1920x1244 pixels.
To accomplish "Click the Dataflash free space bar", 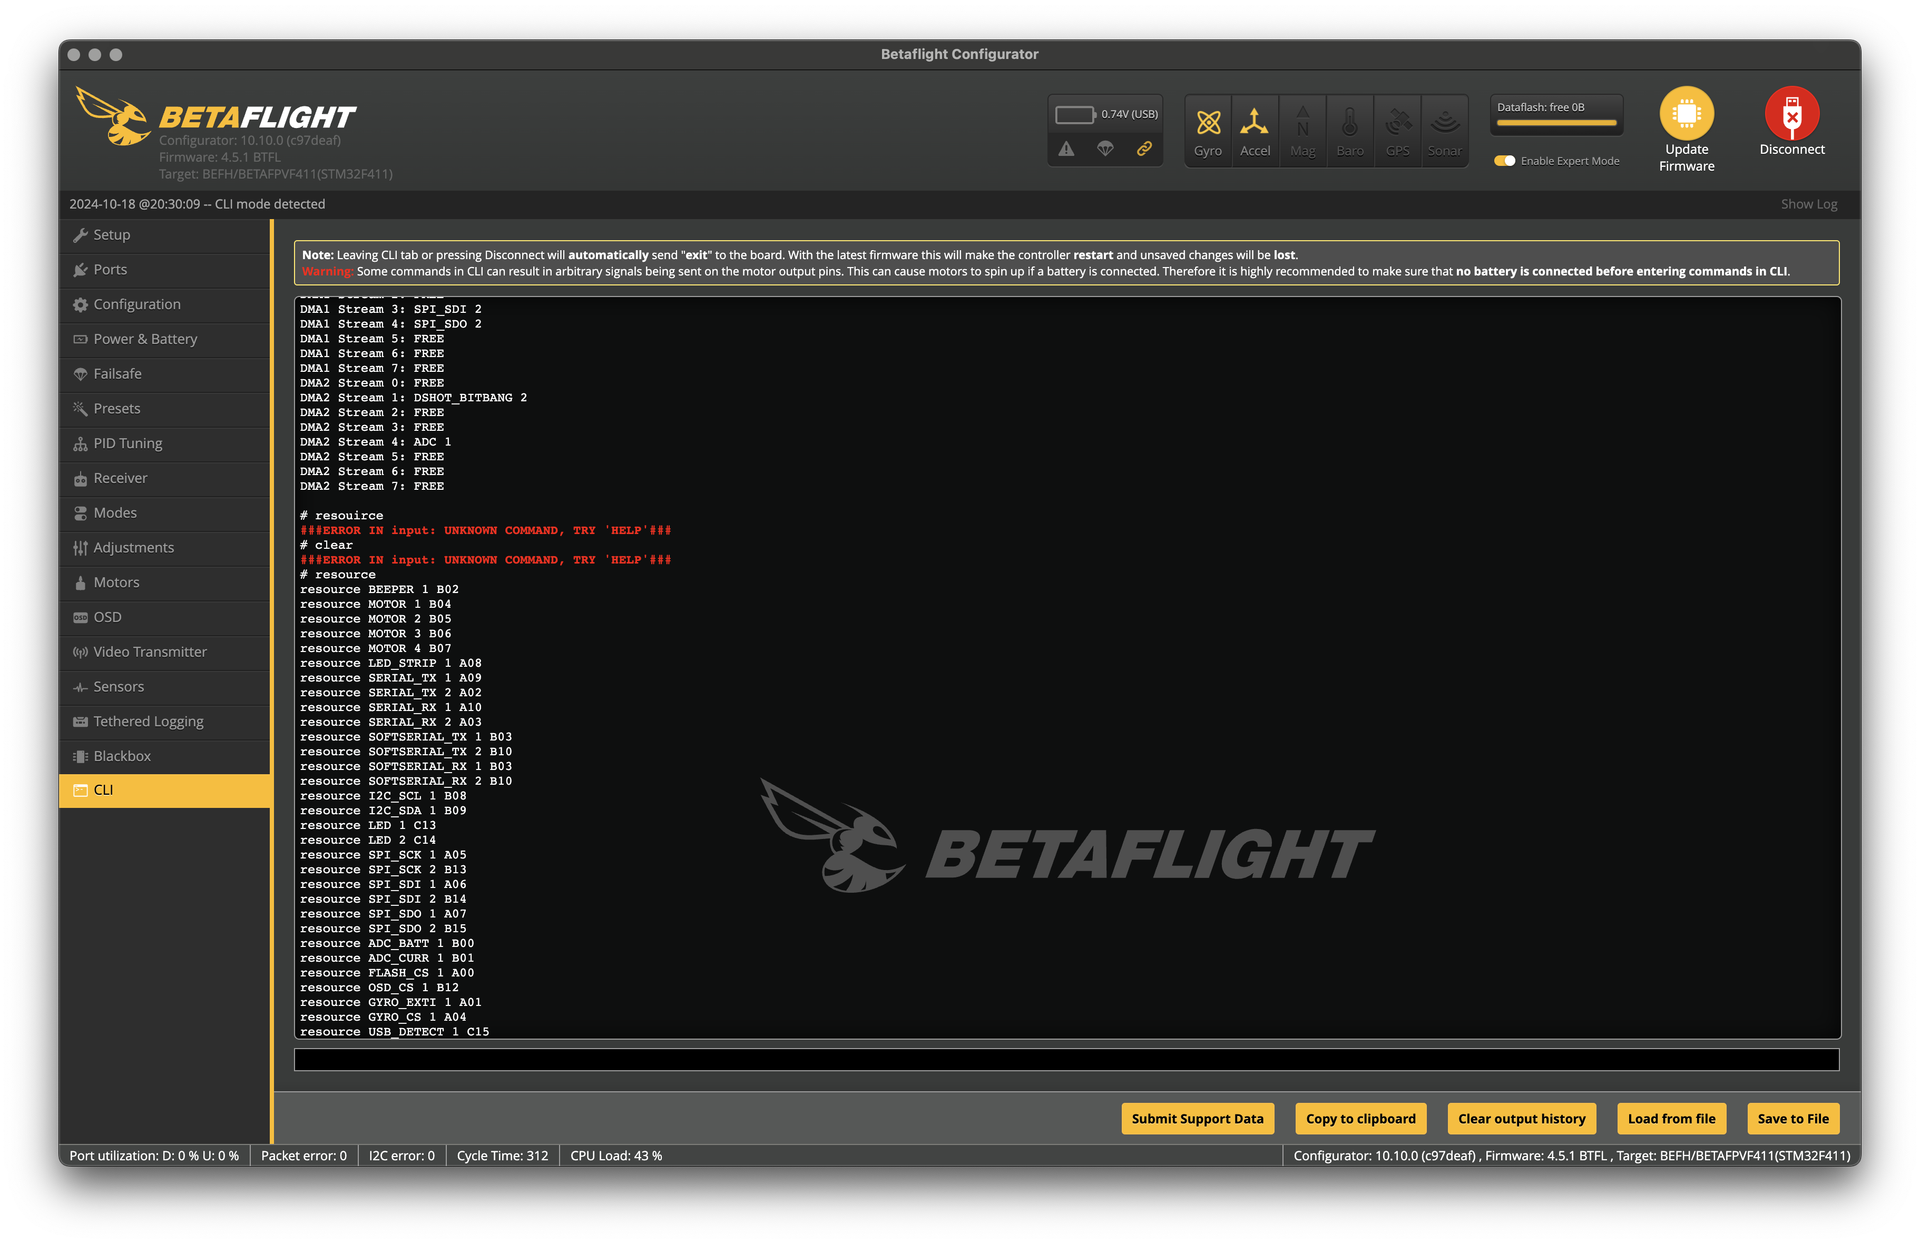I will (x=1556, y=123).
